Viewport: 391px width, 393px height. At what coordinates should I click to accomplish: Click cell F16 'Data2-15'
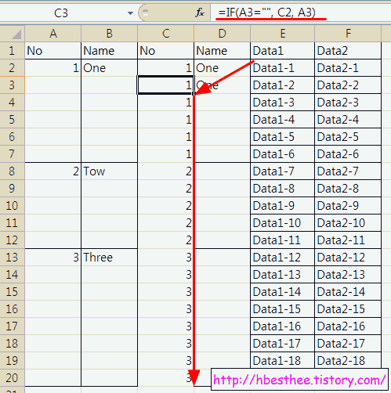[x=348, y=309]
